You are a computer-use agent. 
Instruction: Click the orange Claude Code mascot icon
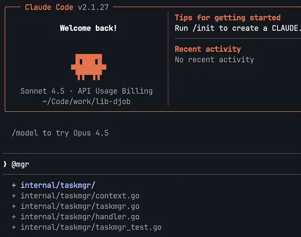[x=88, y=67]
